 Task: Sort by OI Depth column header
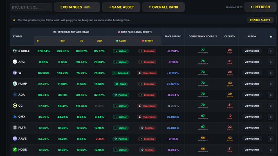point(230,36)
